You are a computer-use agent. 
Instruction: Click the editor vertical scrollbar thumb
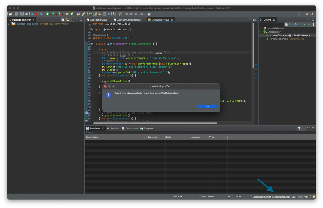click(x=253, y=45)
